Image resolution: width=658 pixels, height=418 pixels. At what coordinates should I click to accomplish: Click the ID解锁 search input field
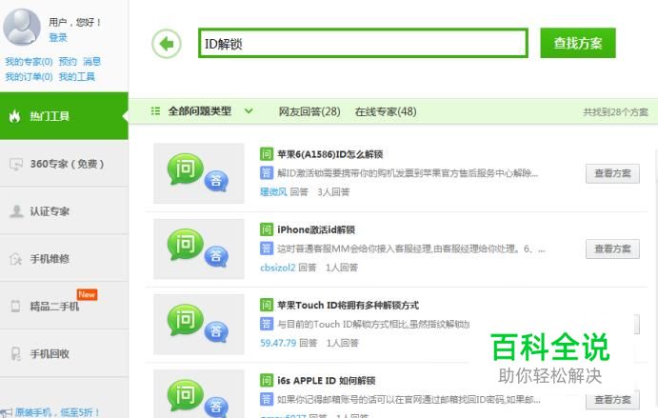pyautogui.click(x=363, y=43)
